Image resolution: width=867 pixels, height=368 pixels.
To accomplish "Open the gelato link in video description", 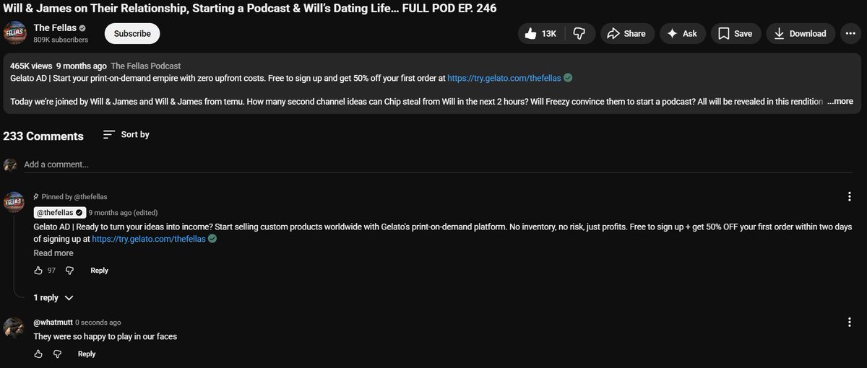I will point(504,78).
